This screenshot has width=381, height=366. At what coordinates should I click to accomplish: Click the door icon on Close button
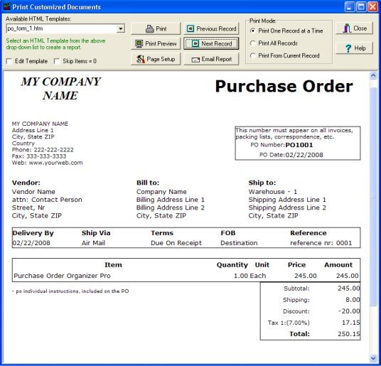(x=347, y=28)
